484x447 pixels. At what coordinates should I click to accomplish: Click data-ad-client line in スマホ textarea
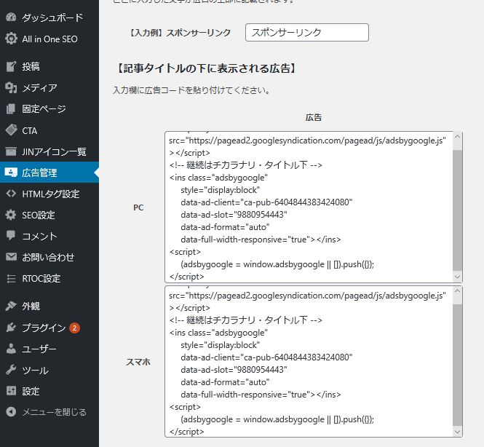[x=266, y=357]
